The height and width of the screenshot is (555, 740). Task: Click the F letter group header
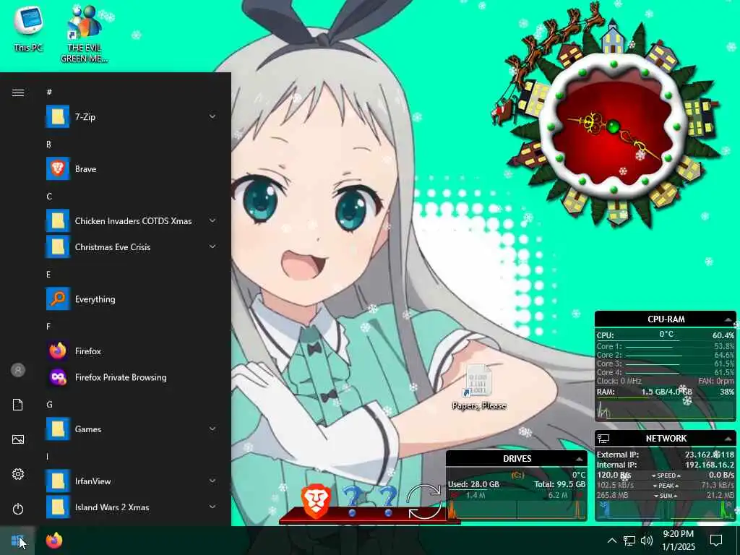(x=48, y=326)
